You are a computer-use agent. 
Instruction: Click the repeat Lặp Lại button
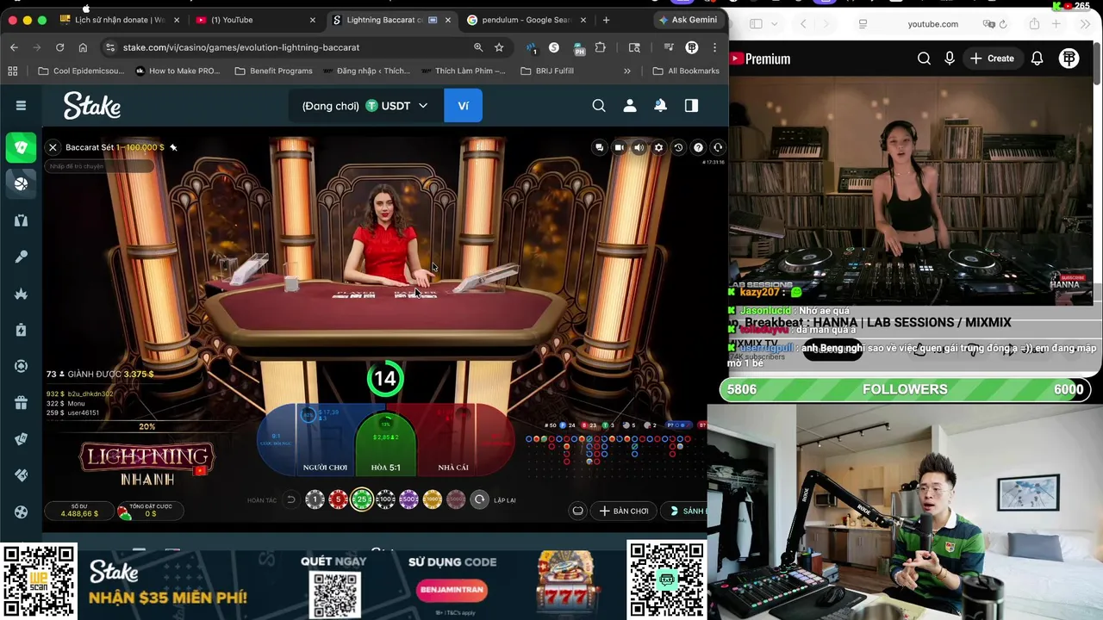480,499
